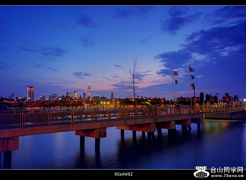Click the tall spire skyscraper in skyline
Viewport: 246px width, 180px height.
click(x=89, y=91)
